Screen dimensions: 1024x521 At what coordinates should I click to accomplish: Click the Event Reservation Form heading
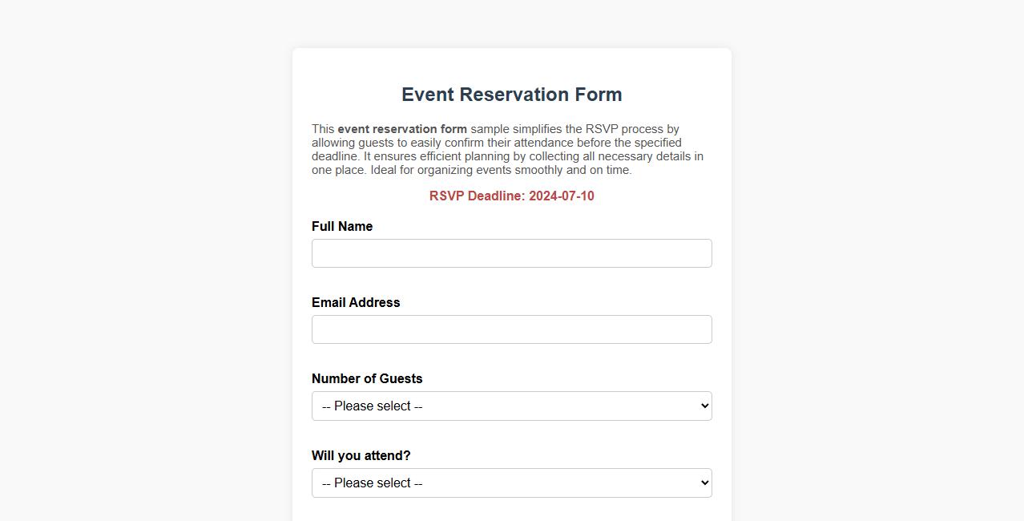click(x=511, y=95)
